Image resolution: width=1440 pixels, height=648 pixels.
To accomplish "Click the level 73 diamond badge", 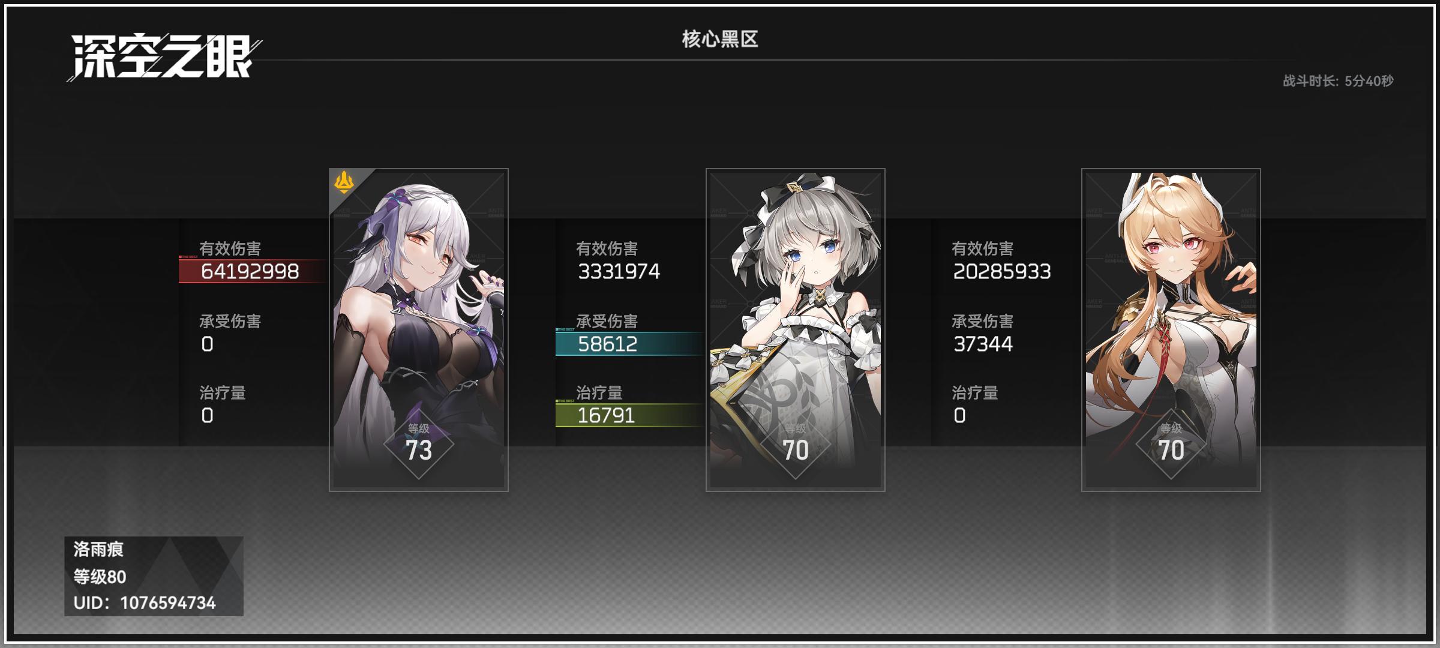I will click(x=419, y=445).
